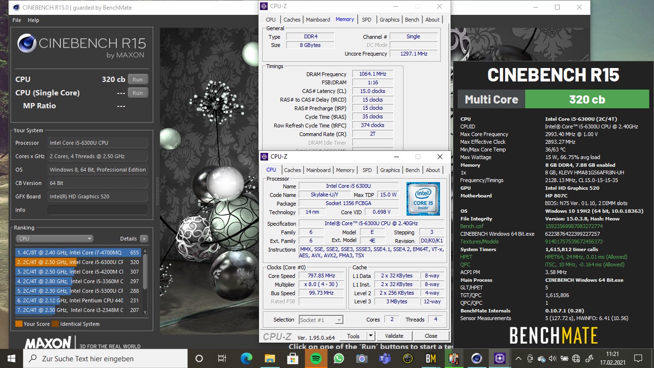Switch to Mainboard tab in Memory CPU-Z window
This screenshot has width=654, height=368.
tap(318, 20)
